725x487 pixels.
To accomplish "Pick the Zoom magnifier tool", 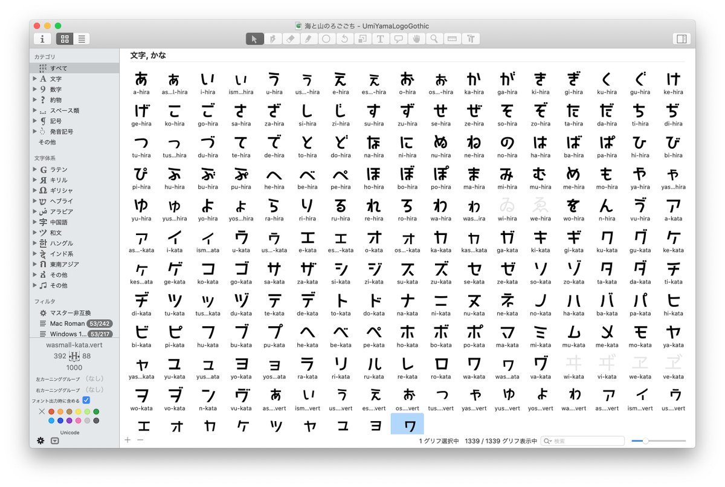I will click(x=434, y=39).
